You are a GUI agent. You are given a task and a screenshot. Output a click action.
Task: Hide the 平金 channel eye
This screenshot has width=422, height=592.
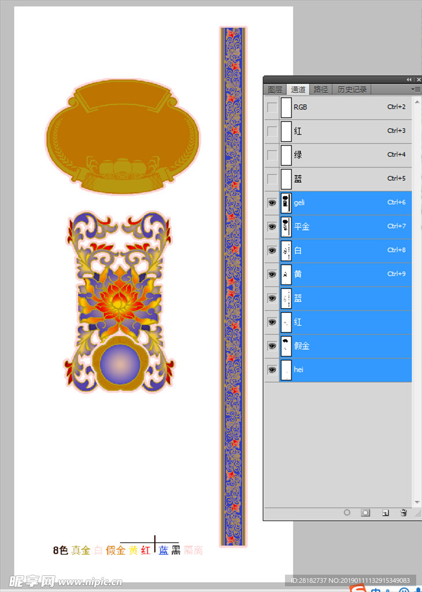click(x=272, y=227)
